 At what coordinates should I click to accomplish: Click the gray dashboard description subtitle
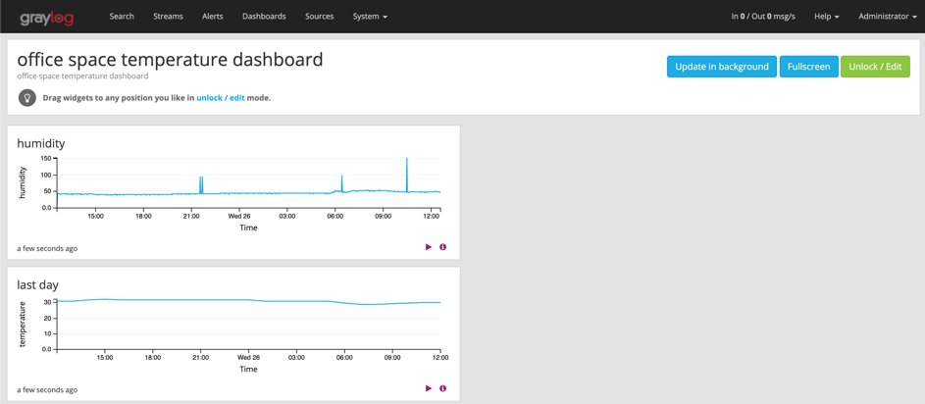click(x=82, y=76)
